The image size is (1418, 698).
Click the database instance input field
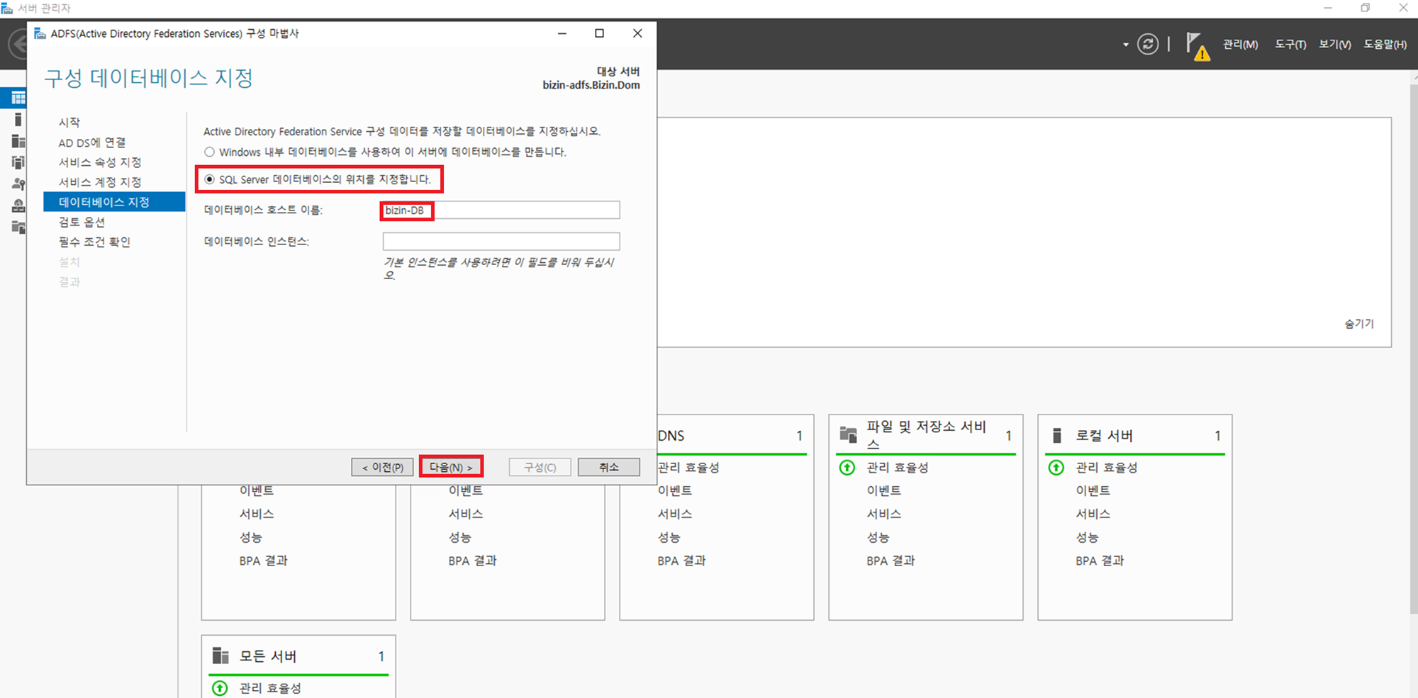[x=501, y=242]
